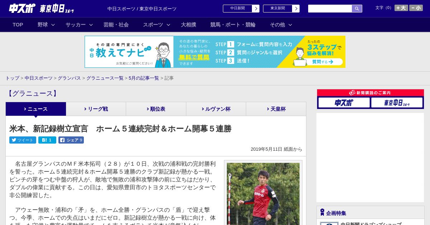Click the arrow next to 中日新聞

tap(256, 9)
